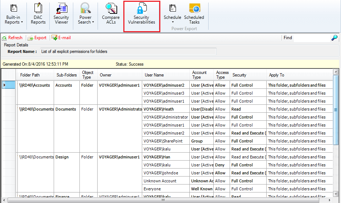This screenshot has width=341, height=203.
Task: Select the Group account type cell
Action: pos(202,141)
